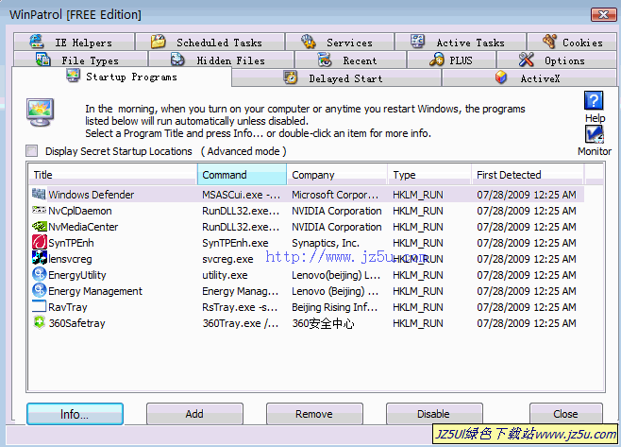Viewport: 621px width, 447px height.
Task: Sort list by Title column header
Action: click(x=113, y=175)
